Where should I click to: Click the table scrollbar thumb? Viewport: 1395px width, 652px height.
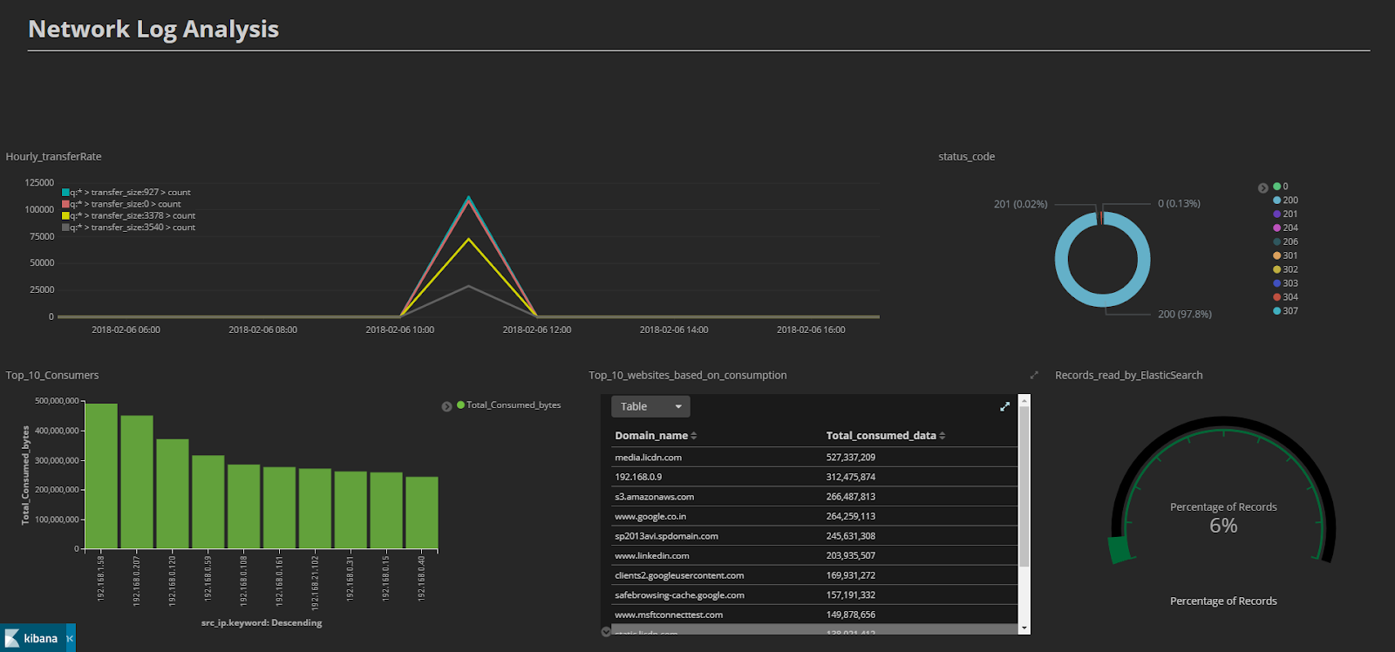[x=1024, y=486]
